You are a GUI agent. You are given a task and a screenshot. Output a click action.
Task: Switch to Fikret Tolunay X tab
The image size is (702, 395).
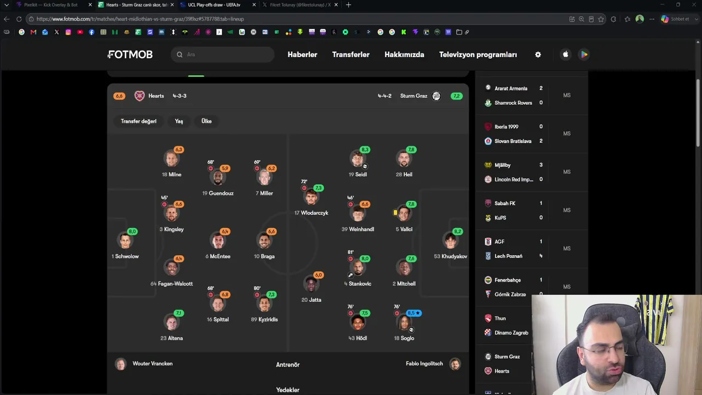pyautogui.click(x=300, y=5)
